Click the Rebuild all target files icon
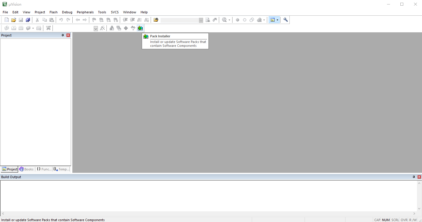 (21, 28)
